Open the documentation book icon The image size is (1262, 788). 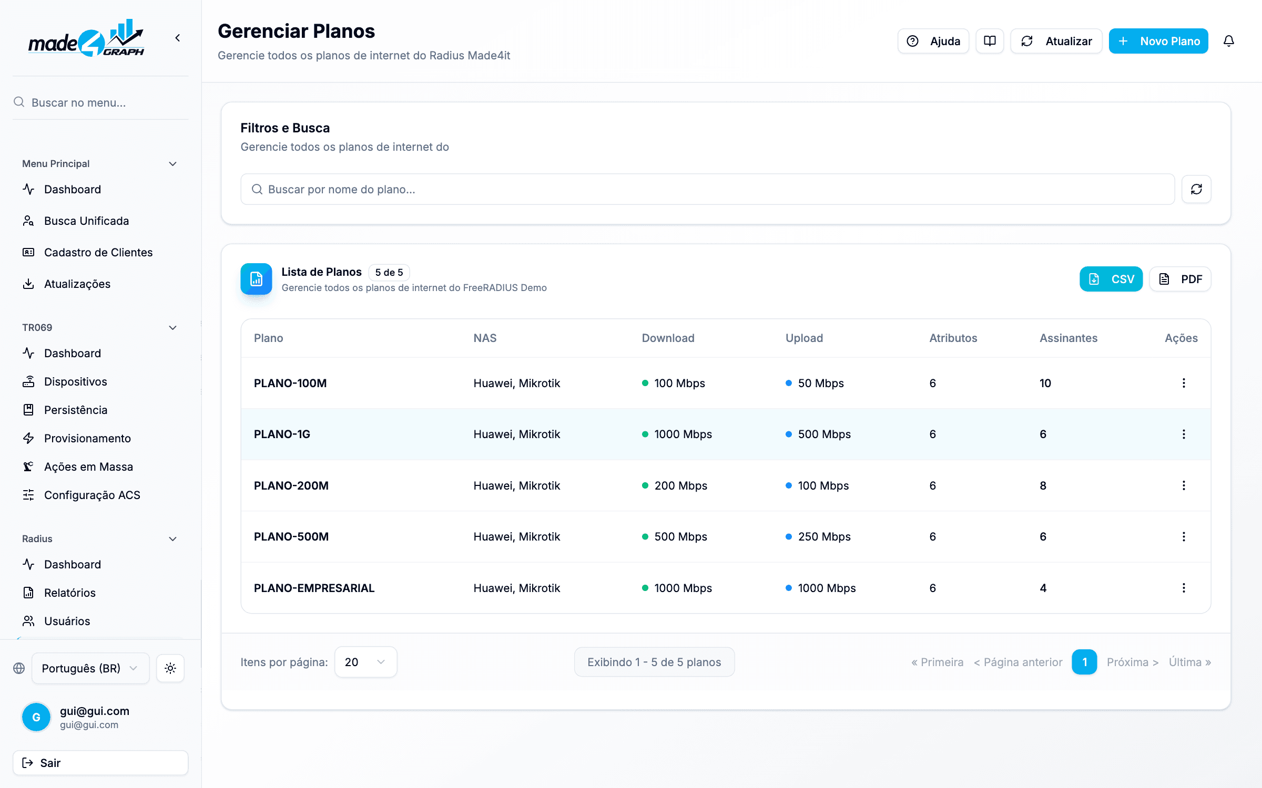click(990, 41)
